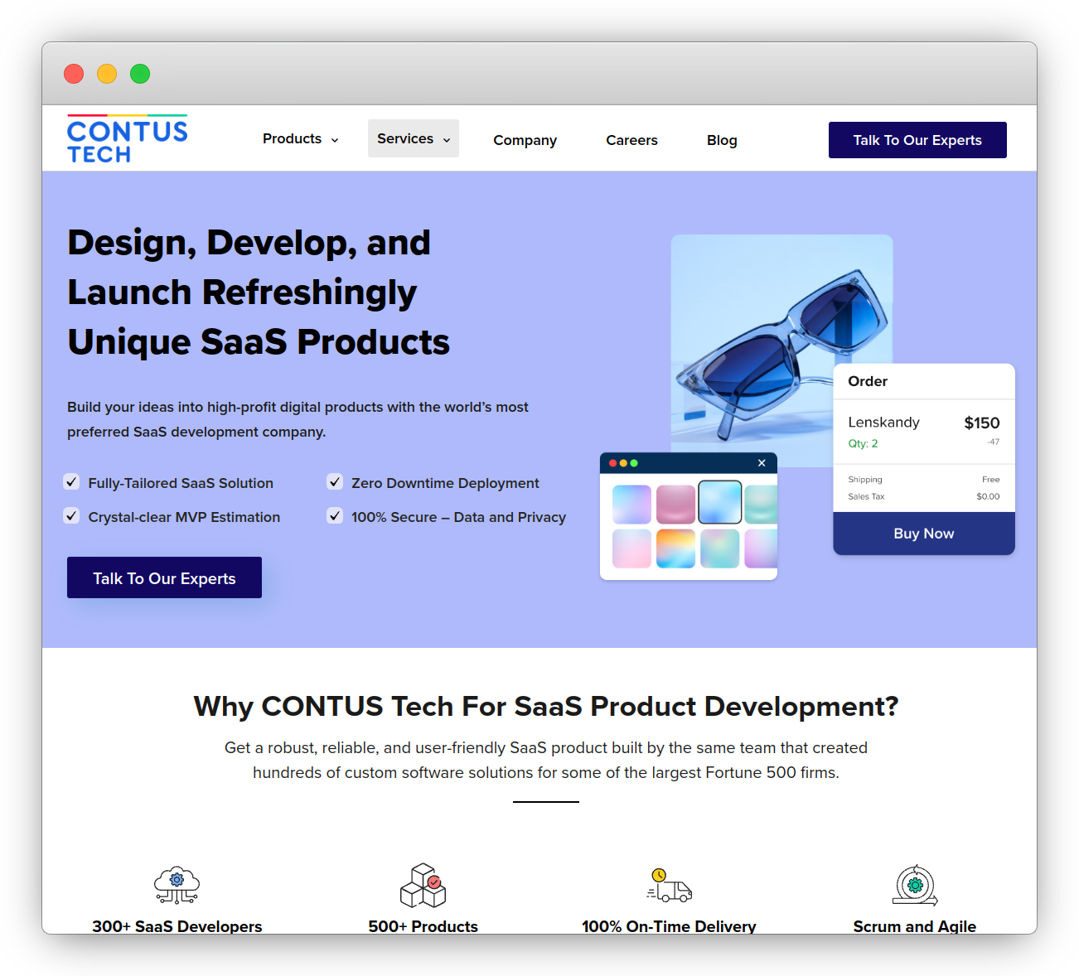
Task: Expand the Products navigation dropdown
Action: click(299, 138)
